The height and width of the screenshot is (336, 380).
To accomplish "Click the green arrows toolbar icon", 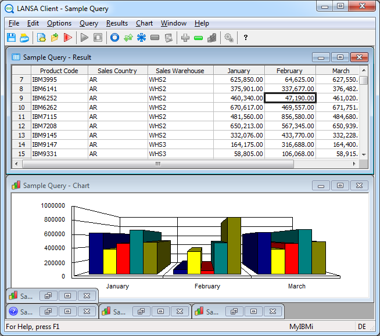I will [x=128, y=38].
